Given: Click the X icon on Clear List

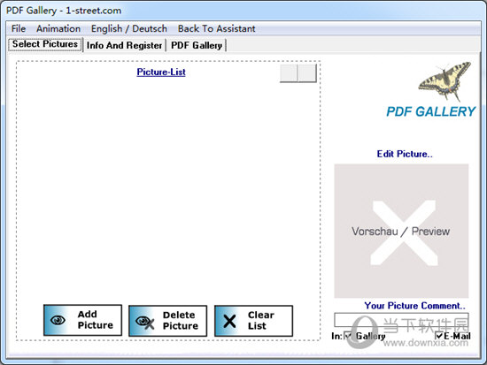Looking at the screenshot, I should (x=229, y=322).
